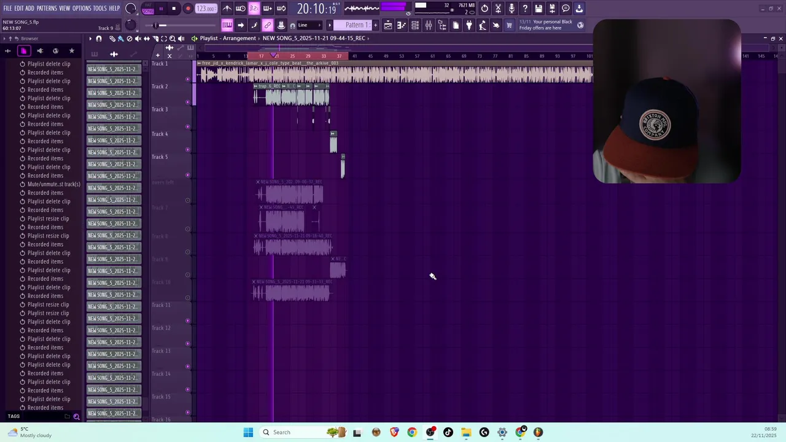Viewport: 786px width, 442px height.
Task: Adjust the song position slider
Action: point(181,25)
